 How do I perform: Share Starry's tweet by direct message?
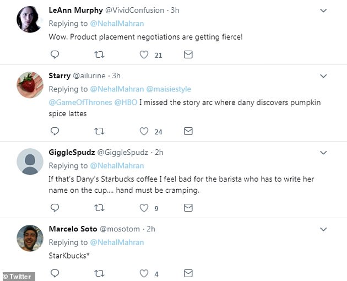click(188, 131)
